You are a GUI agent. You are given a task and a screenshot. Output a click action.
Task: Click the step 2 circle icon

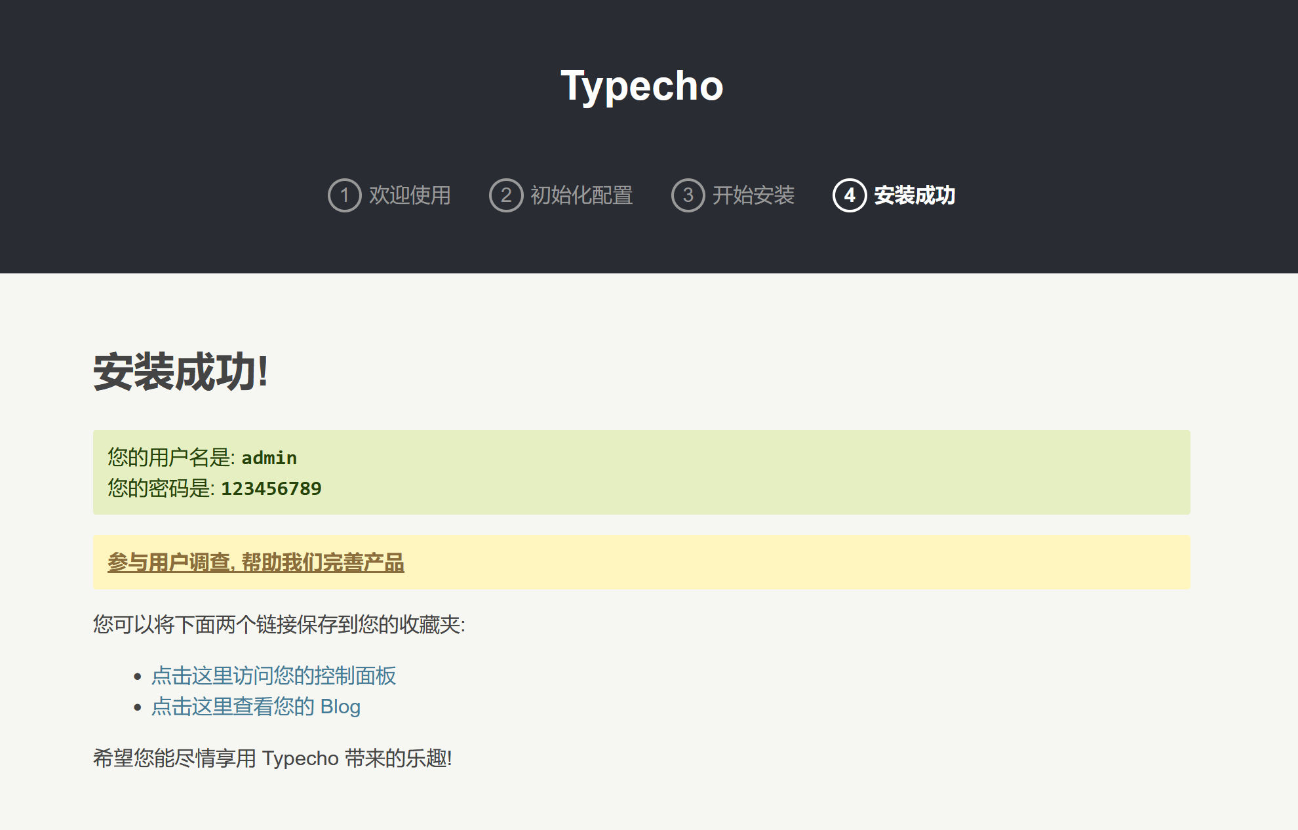point(506,195)
